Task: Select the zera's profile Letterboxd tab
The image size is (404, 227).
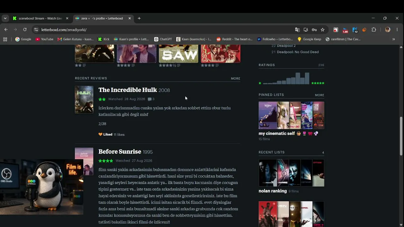Action: point(103,18)
